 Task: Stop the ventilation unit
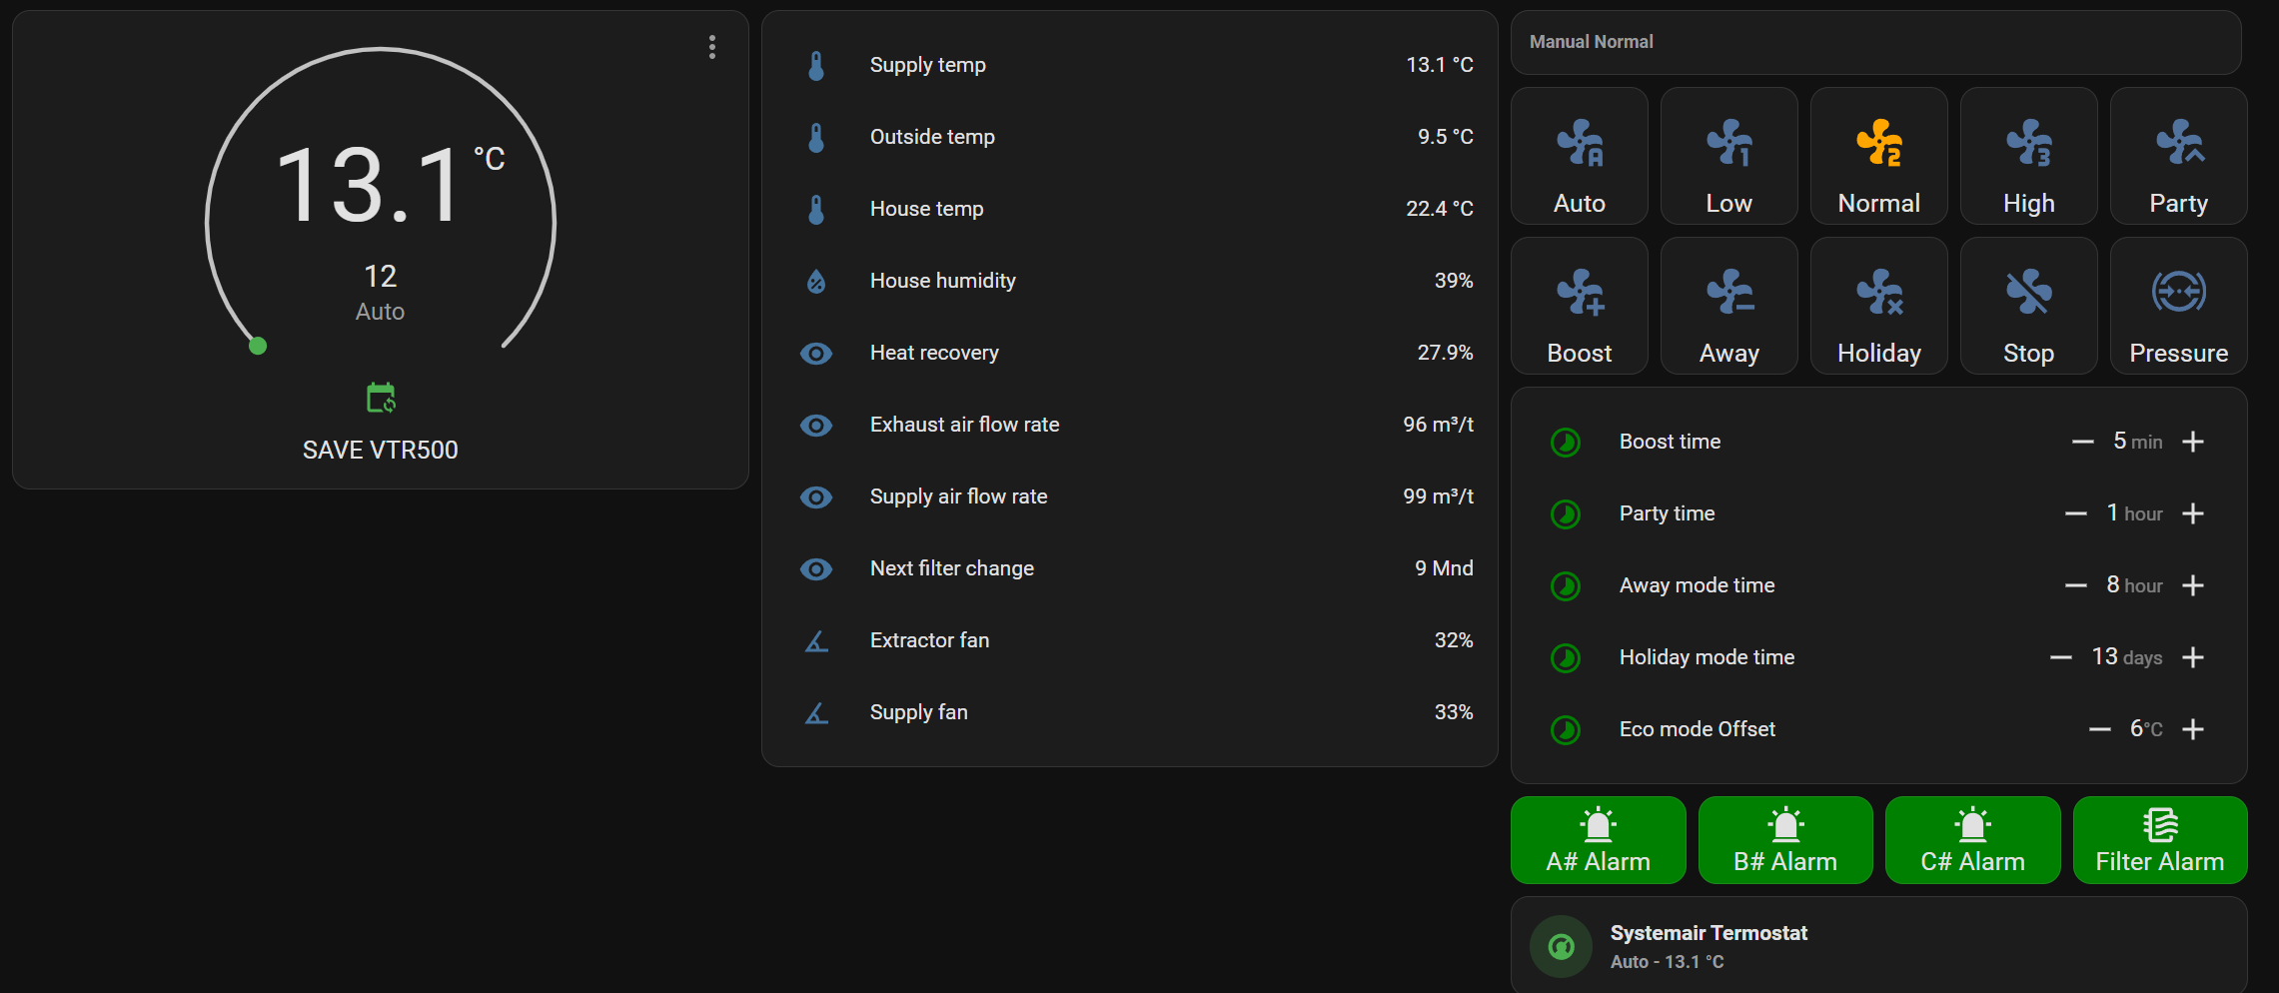click(x=2028, y=305)
